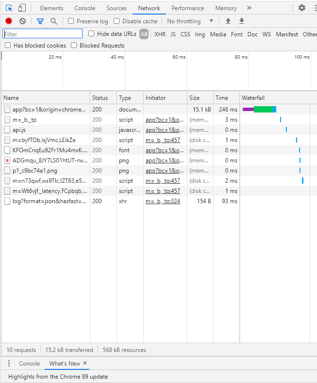Open the Console drawer tab
Screen dimensions: 317x383
click(30, 364)
